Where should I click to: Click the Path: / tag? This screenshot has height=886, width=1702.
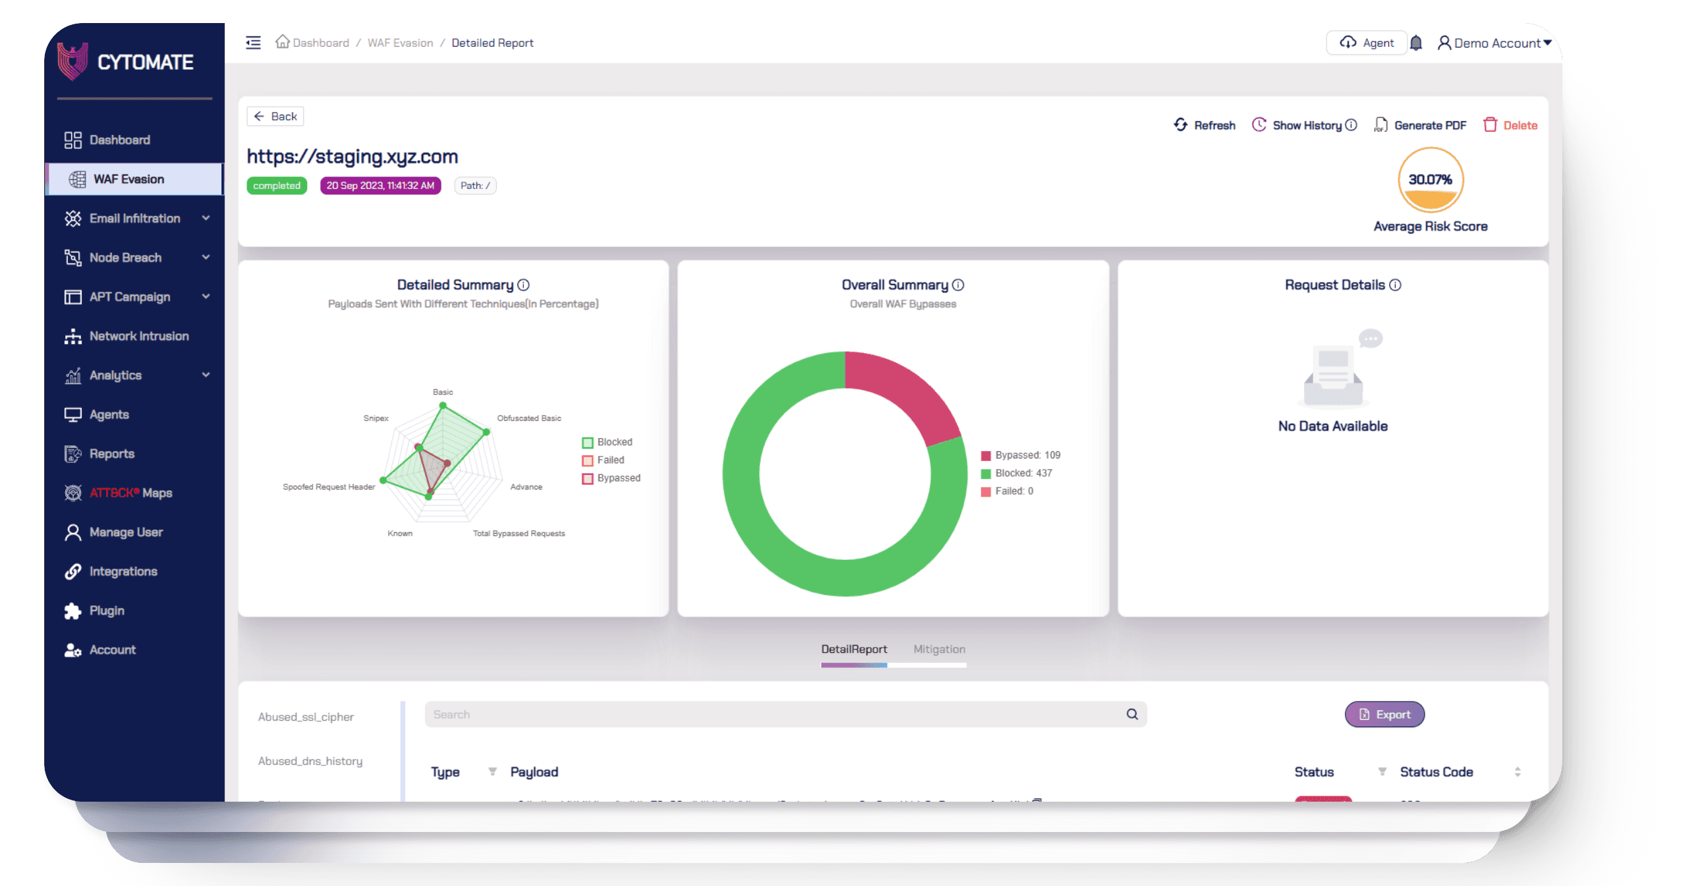[x=475, y=186]
